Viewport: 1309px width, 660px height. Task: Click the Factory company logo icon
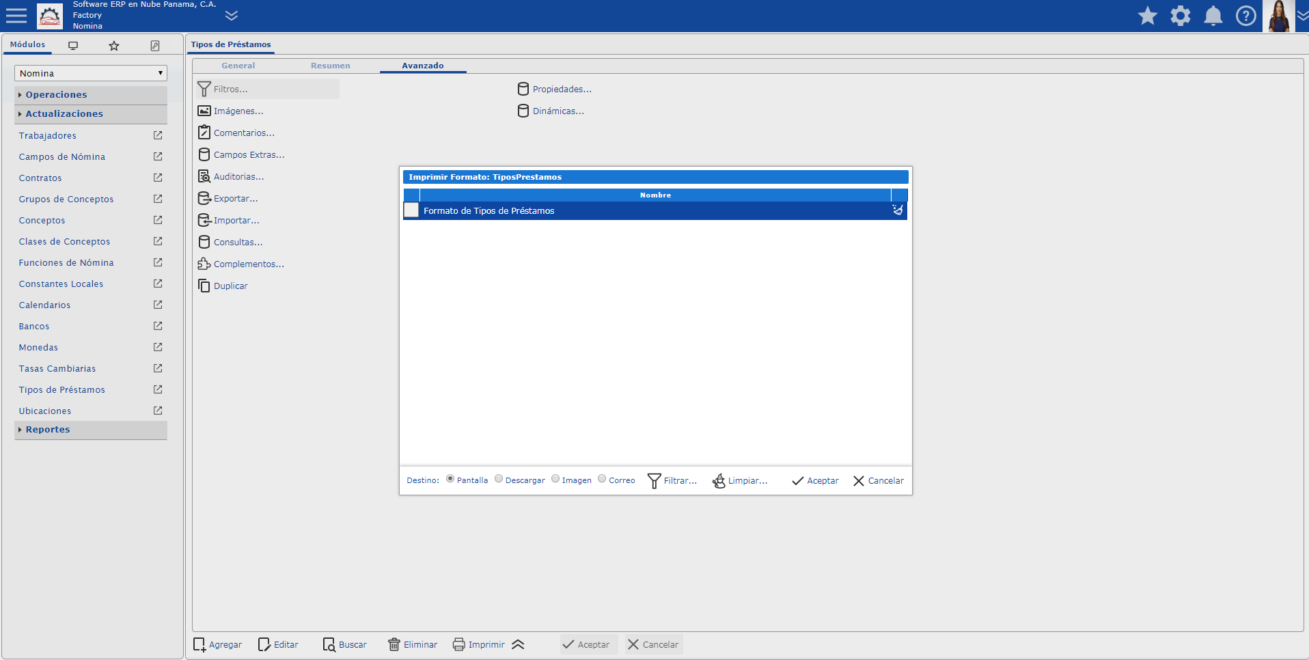coord(50,16)
